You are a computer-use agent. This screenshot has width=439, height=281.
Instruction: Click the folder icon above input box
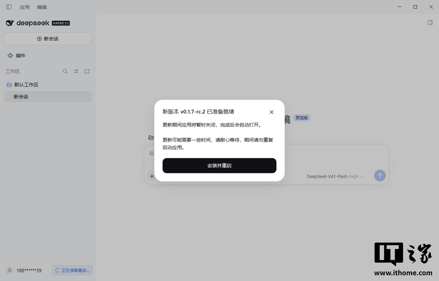tap(151, 137)
